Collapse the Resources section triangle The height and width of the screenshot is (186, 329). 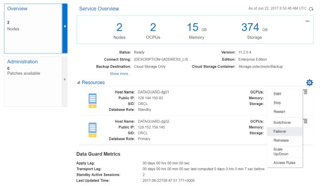click(79, 83)
